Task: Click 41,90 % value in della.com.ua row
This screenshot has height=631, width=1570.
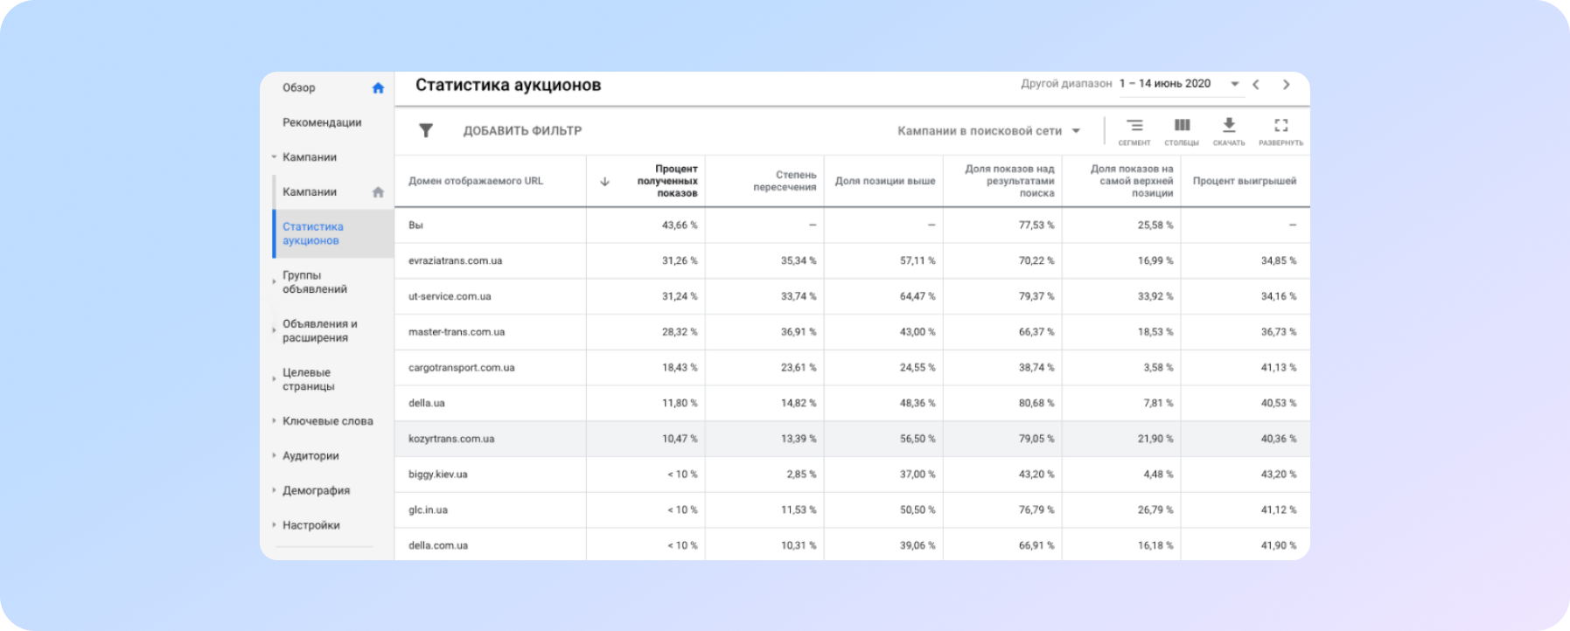Action: (x=1279, y=545)
